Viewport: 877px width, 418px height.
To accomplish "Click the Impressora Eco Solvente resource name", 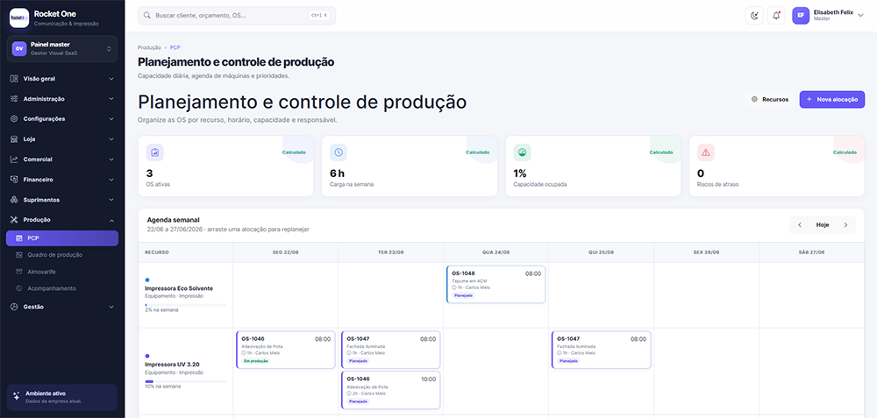I will [x=179, y=288].
